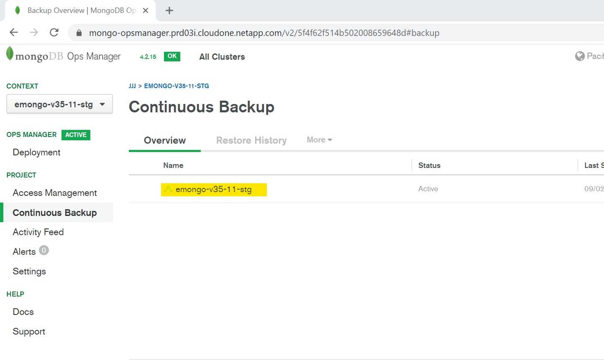Open Docs under Help
The width and height of the screenshot is (604, 360).
[x=23, y=312]
